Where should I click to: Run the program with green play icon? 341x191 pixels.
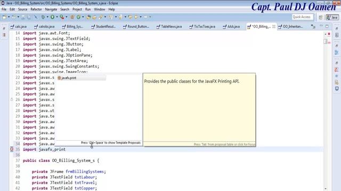[52, 17]
